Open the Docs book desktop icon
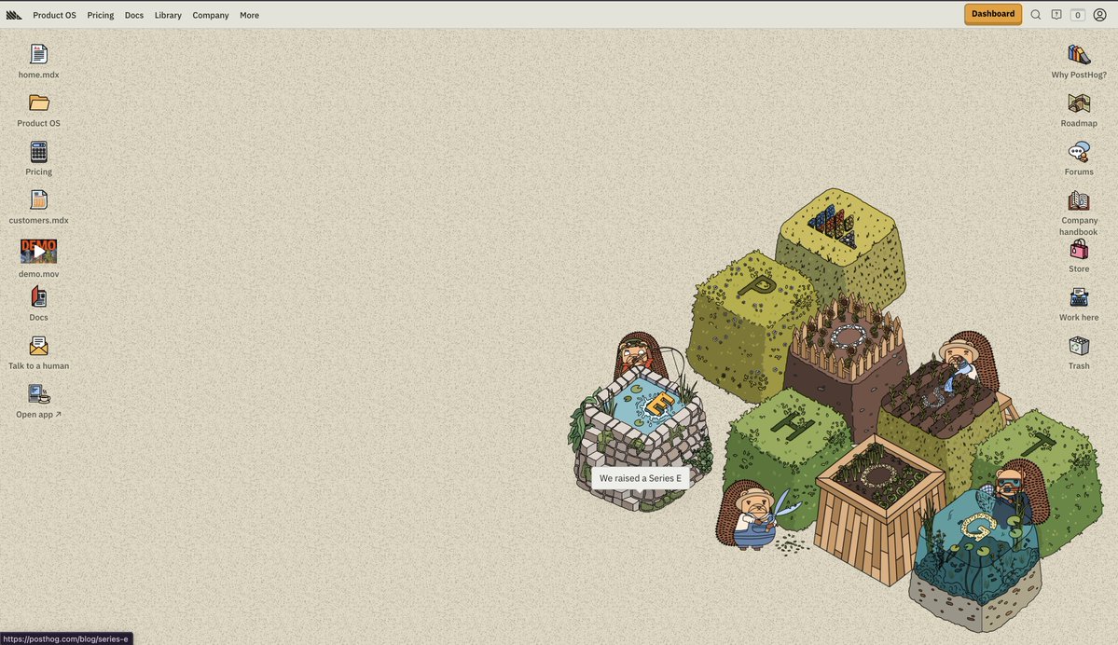Image resolution: width=1118 pixels, height=645 pixels. pos(38,297)
